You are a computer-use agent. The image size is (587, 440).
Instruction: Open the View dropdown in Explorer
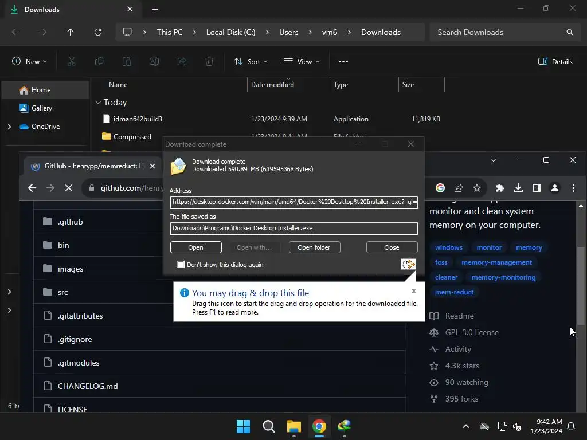[302, 62]
